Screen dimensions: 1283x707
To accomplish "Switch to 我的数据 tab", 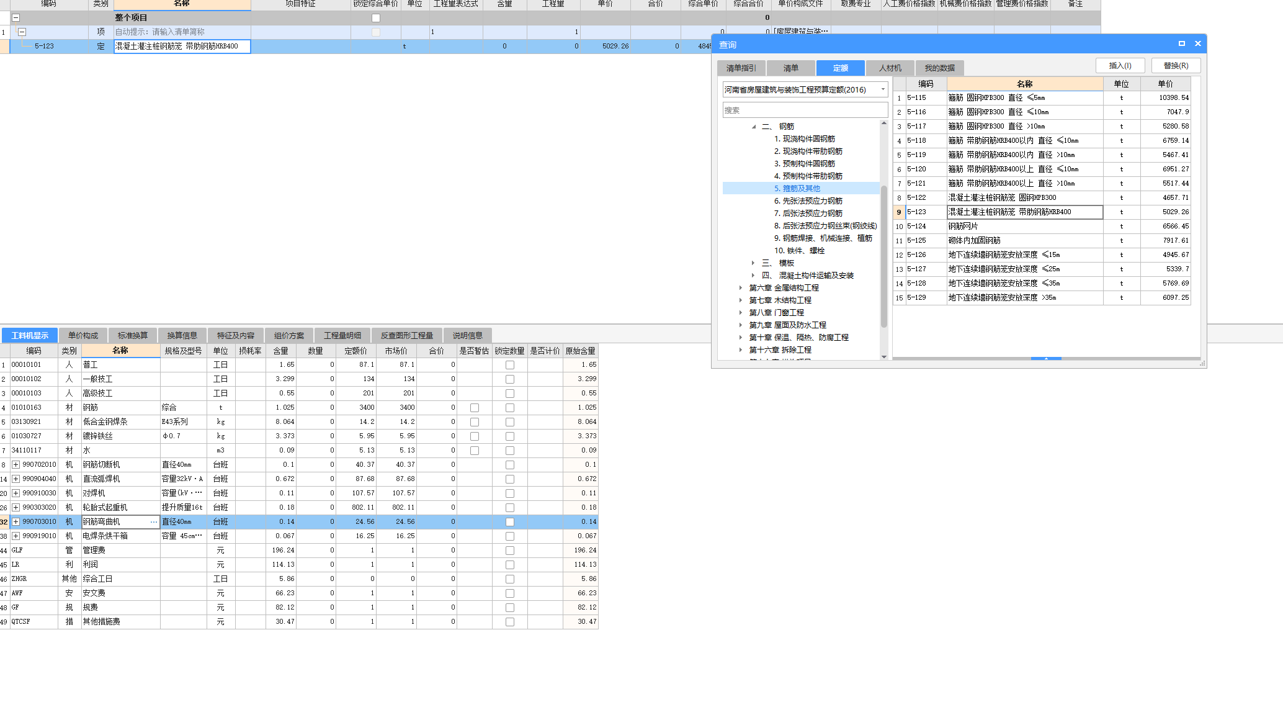I will (940, 68).
